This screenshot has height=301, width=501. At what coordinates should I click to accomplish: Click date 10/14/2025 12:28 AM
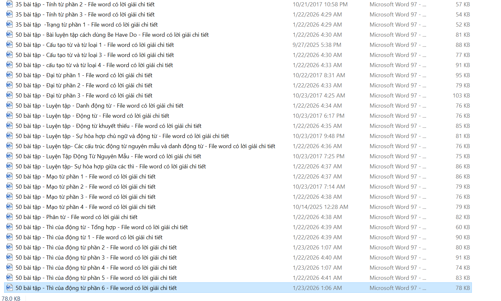tap(320, 207)
